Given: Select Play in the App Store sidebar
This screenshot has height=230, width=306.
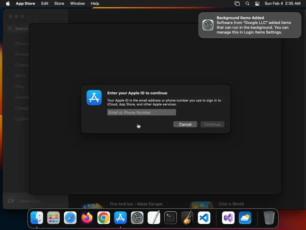Looking at the screenshot, I should click(19, 87).
